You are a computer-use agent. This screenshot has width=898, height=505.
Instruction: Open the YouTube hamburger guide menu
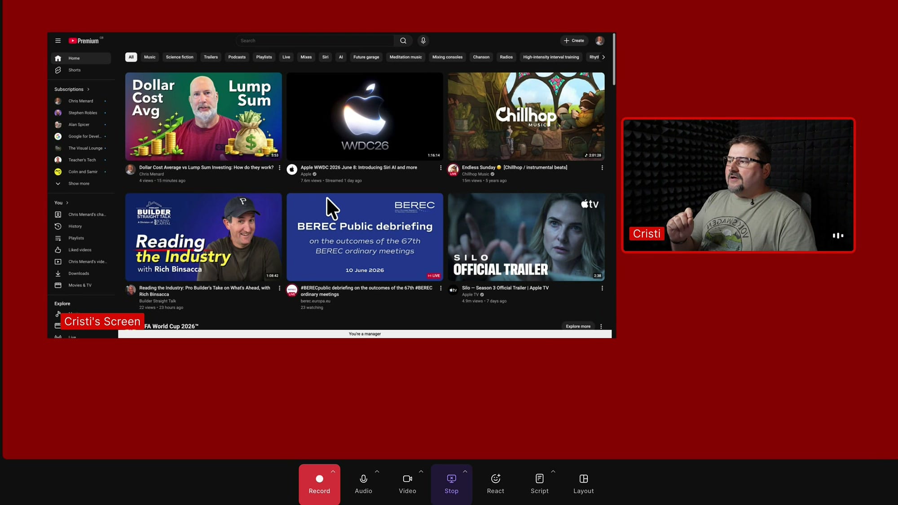tap(58, 41)
